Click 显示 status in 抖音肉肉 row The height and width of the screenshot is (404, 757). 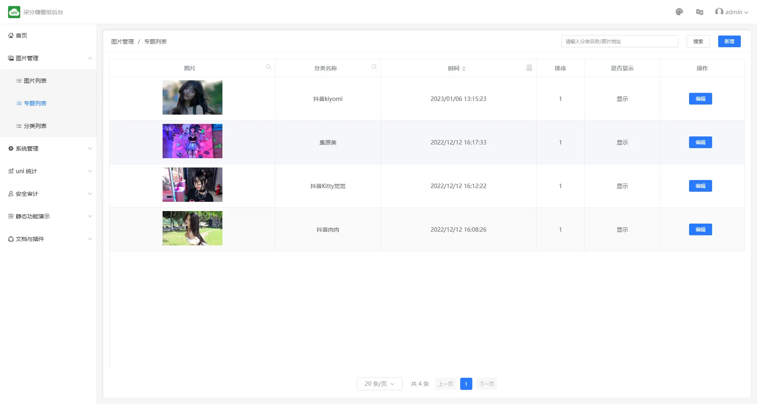coord(622,230)
